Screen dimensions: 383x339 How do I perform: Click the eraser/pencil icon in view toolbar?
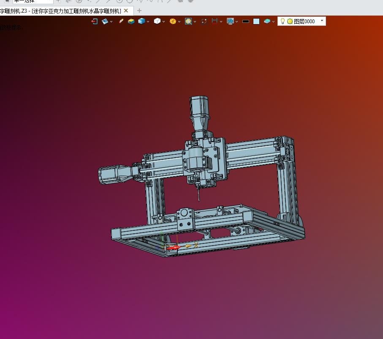121,21
